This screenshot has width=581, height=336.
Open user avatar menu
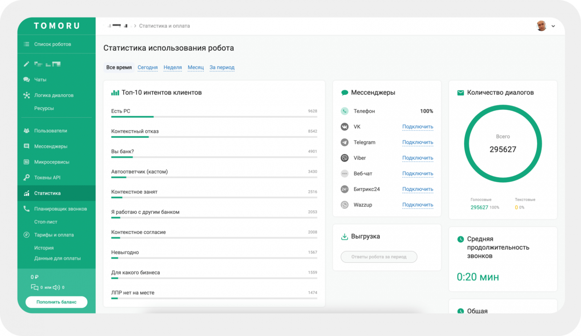point(541,26)
